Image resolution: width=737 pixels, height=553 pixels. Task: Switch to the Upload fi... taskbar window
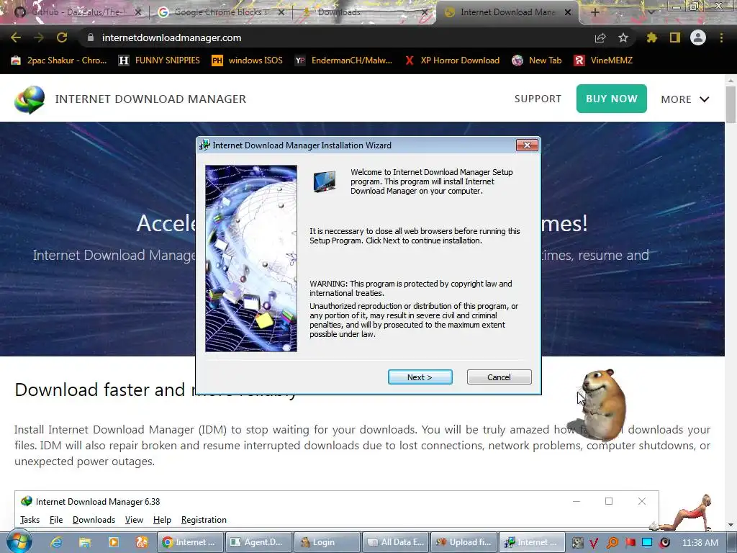[464, 542]
